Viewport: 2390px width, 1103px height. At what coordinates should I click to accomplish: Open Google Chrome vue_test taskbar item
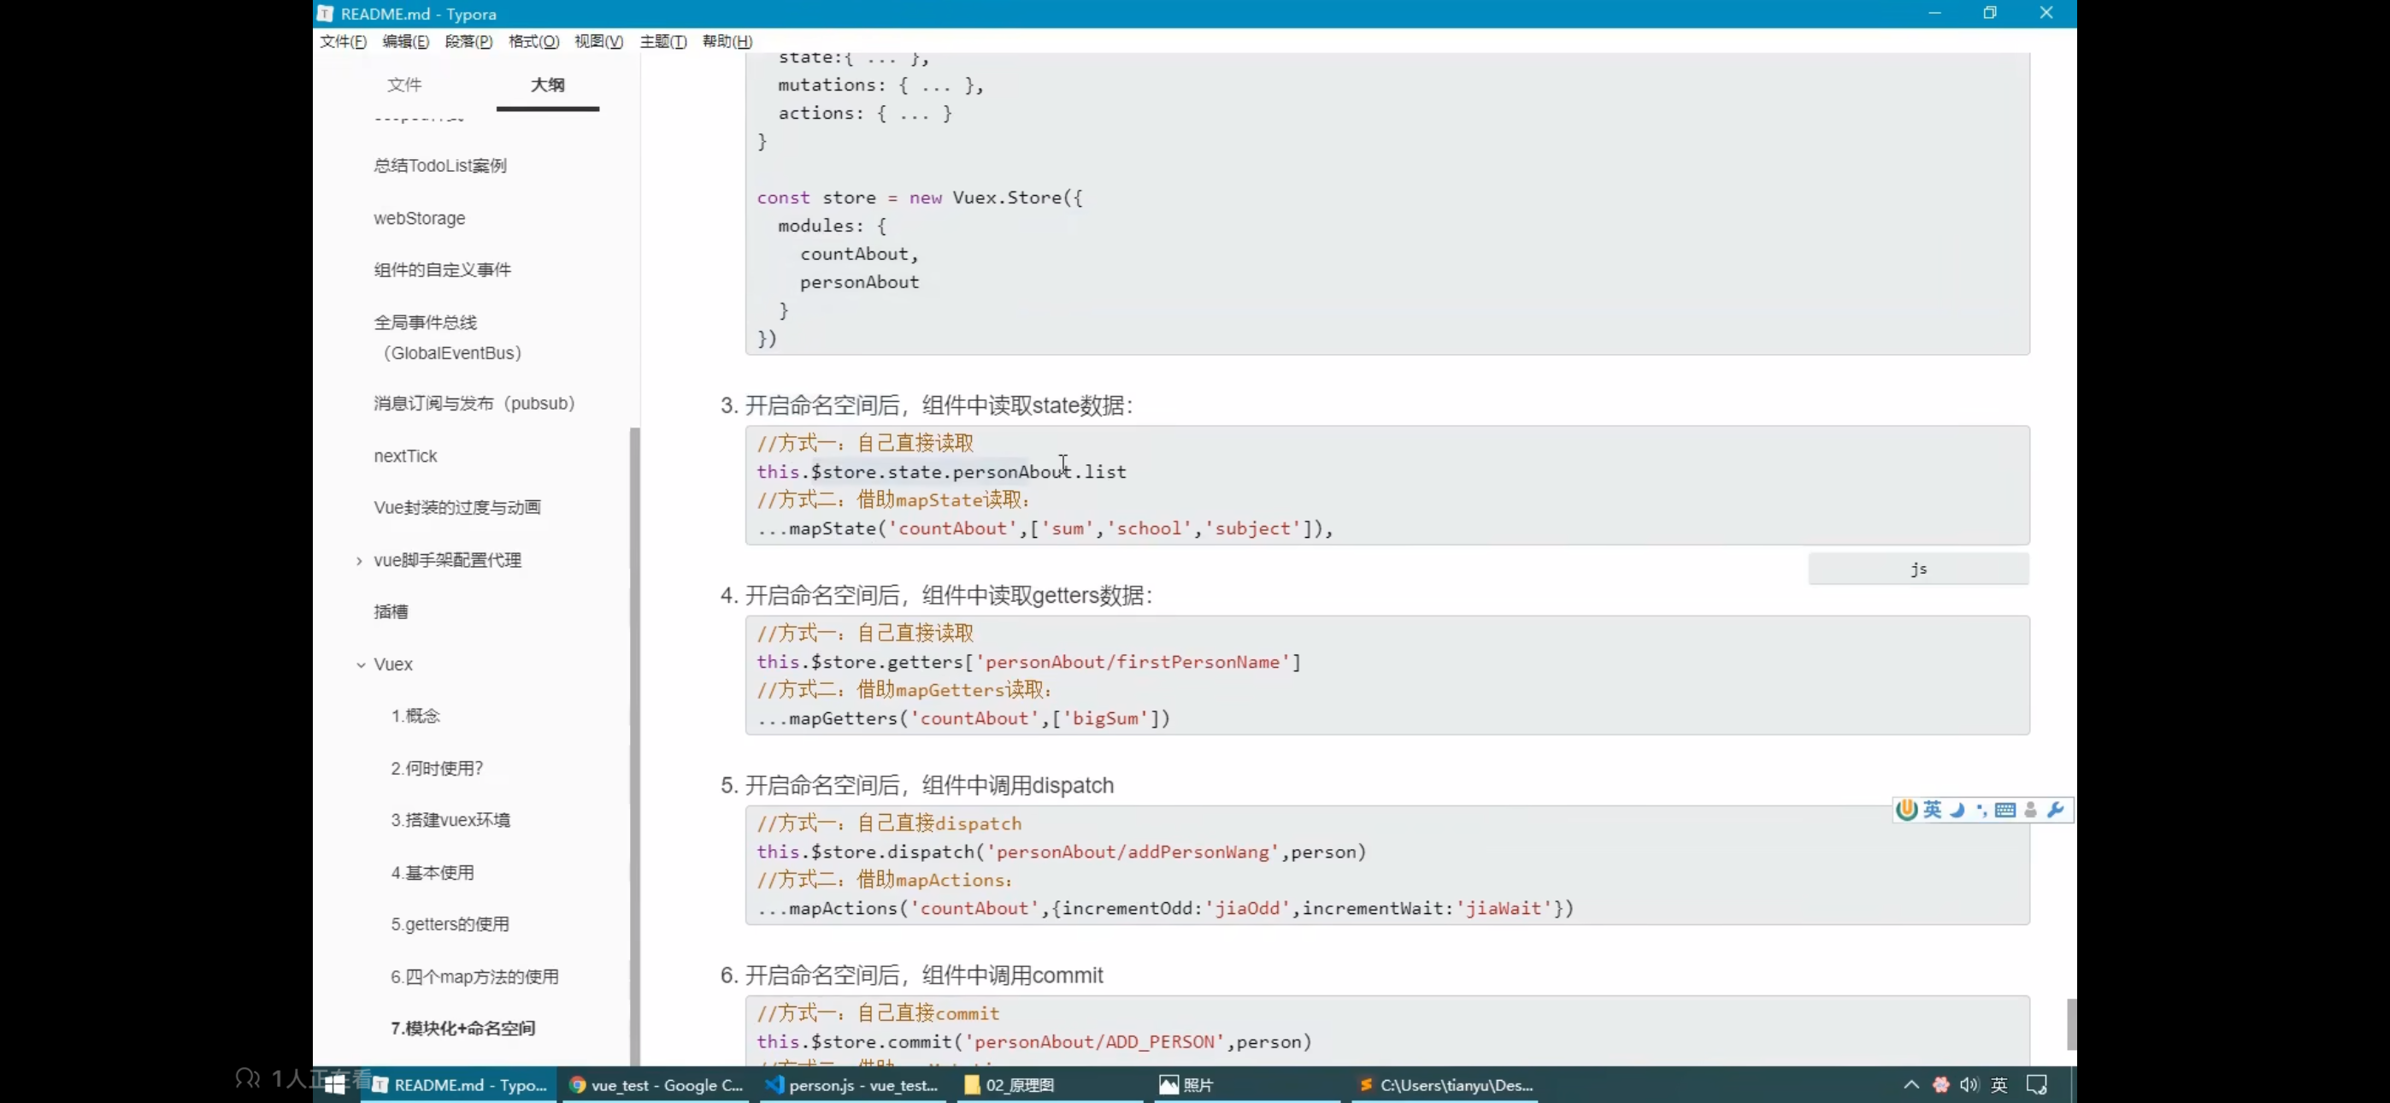pos(656,1084)
